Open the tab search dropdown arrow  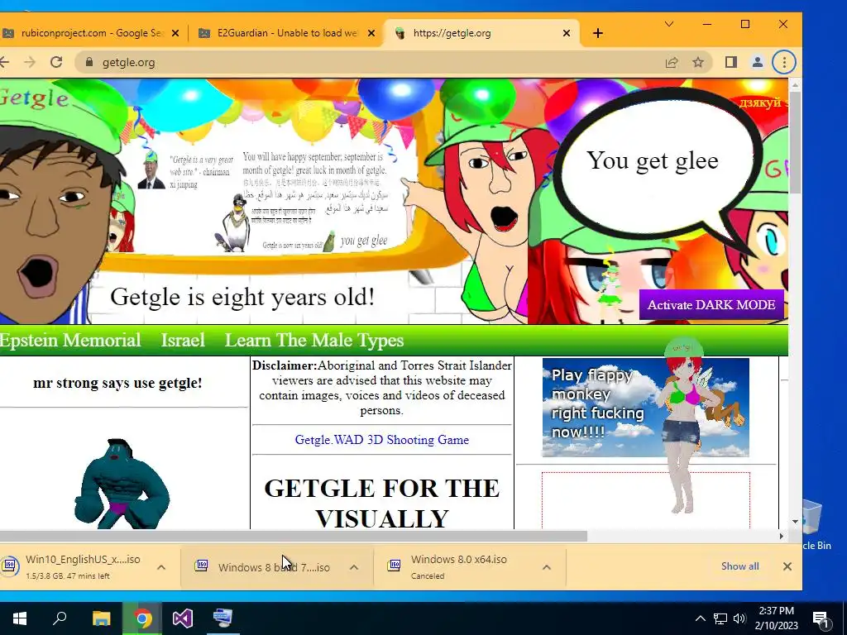(668, 24)
